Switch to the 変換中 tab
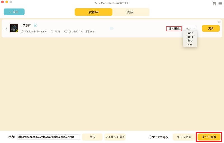 (94, 12)
